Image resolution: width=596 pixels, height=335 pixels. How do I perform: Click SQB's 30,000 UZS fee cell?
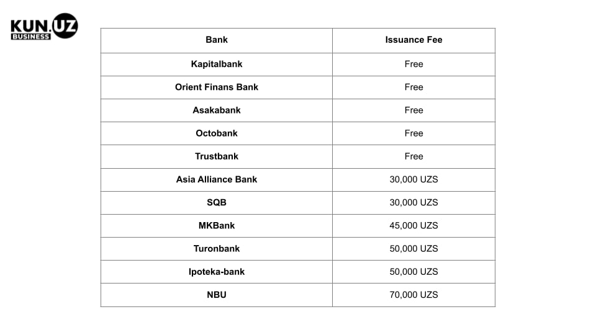click(413, 202)
